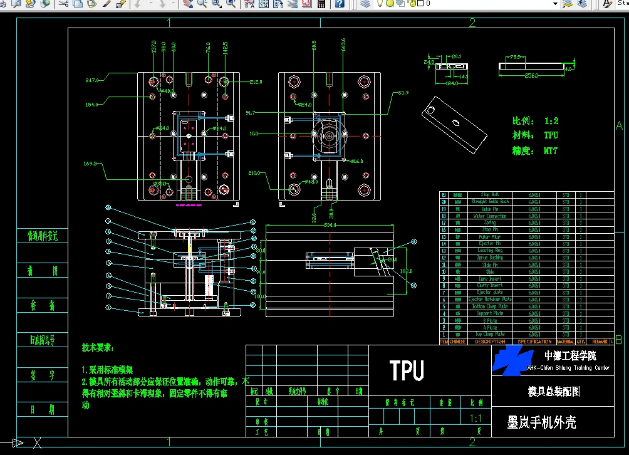Image resolution: width=629 pixels, height=455 pixels.
Task: Click the 精度: MT7 precision note
Action: pos(535,151)
